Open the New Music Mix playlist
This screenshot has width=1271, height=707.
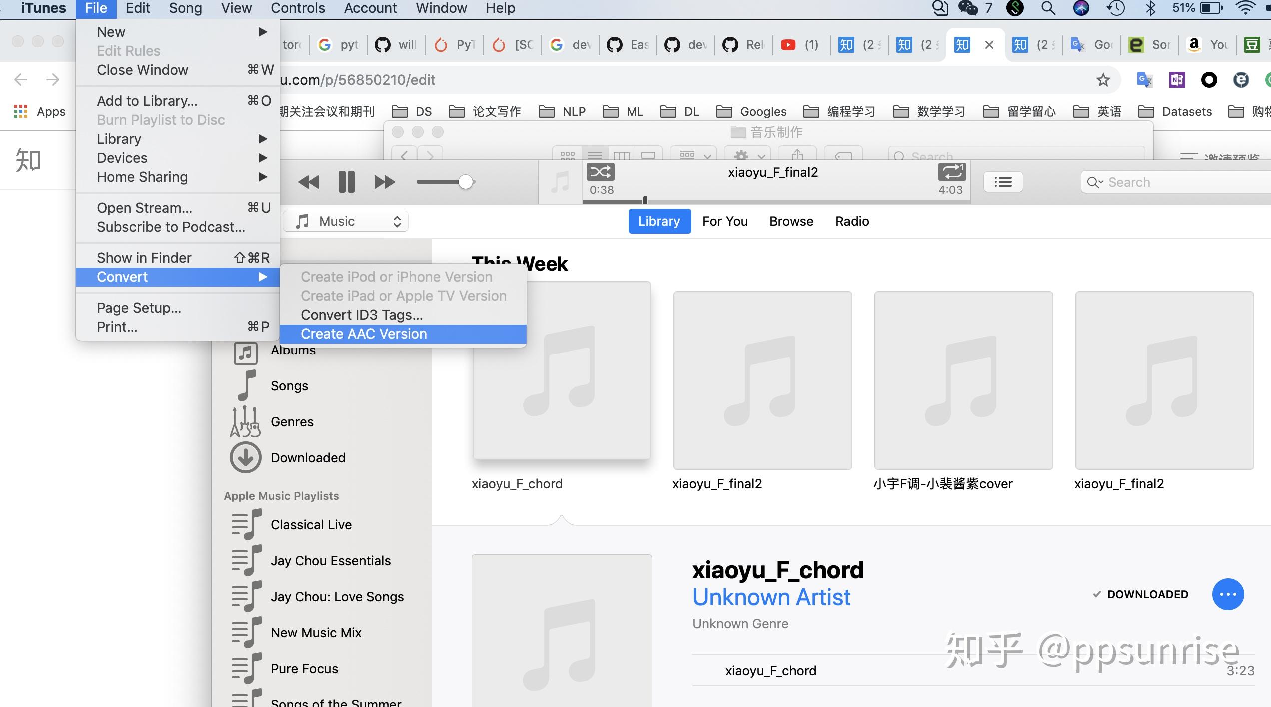(x=316, y=633)
